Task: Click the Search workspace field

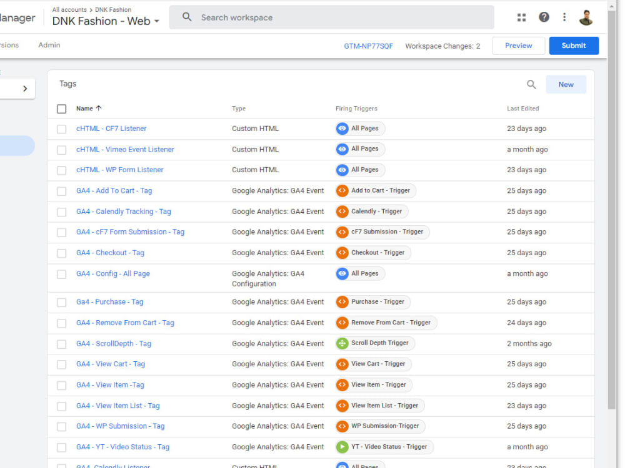Action: pos(331,17)
